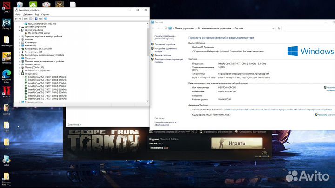Open the Действие menu in Device Manager

click(x=28, y=15)
